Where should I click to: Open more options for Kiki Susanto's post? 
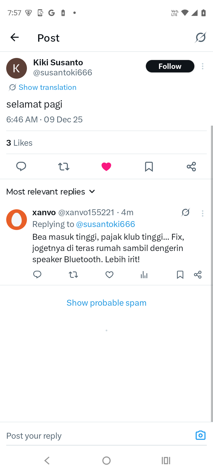tap(203, 66)
